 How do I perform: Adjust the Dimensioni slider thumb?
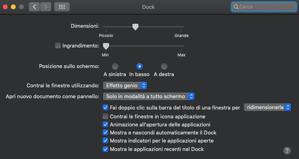coord(135,27)
